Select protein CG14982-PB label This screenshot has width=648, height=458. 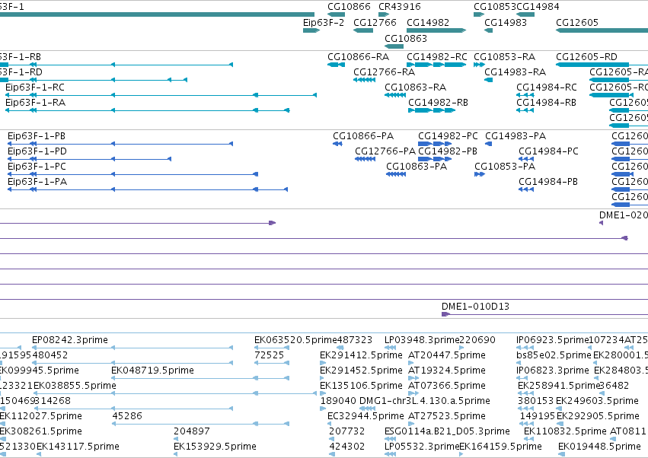tap(448, 151)
